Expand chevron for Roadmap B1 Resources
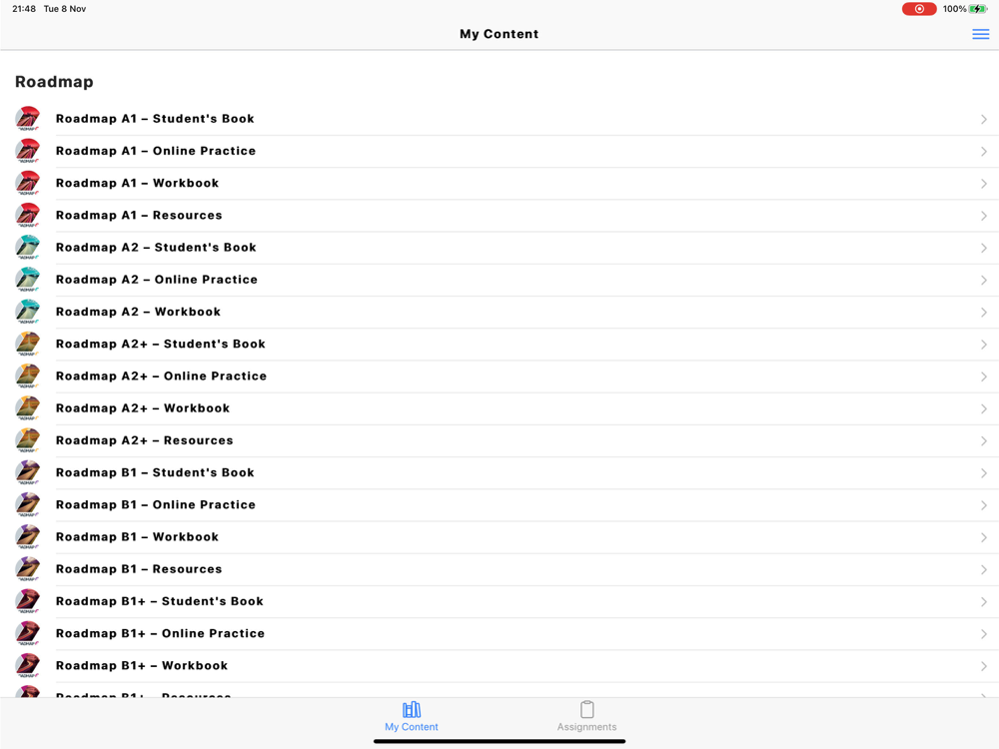999x749 pixels. [984, 569]
